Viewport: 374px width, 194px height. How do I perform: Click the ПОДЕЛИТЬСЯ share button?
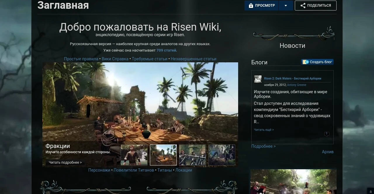point(316,6)
